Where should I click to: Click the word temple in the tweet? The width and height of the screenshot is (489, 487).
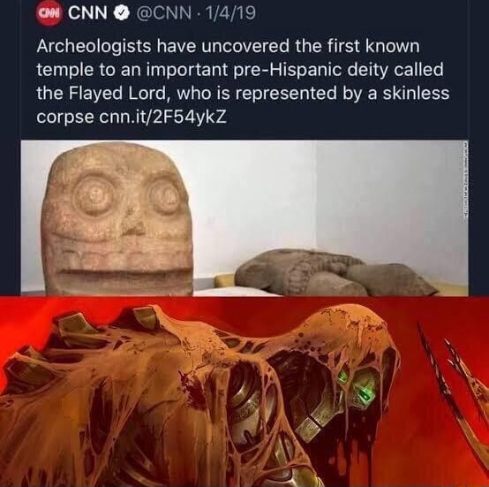[65, 71]
